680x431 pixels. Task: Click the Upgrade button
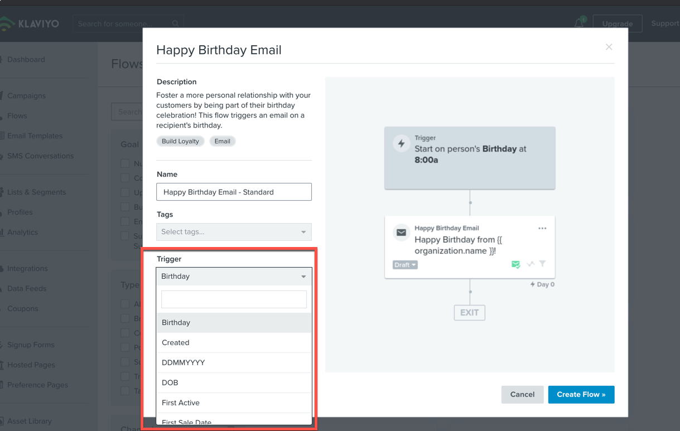(x=617, y=23)
